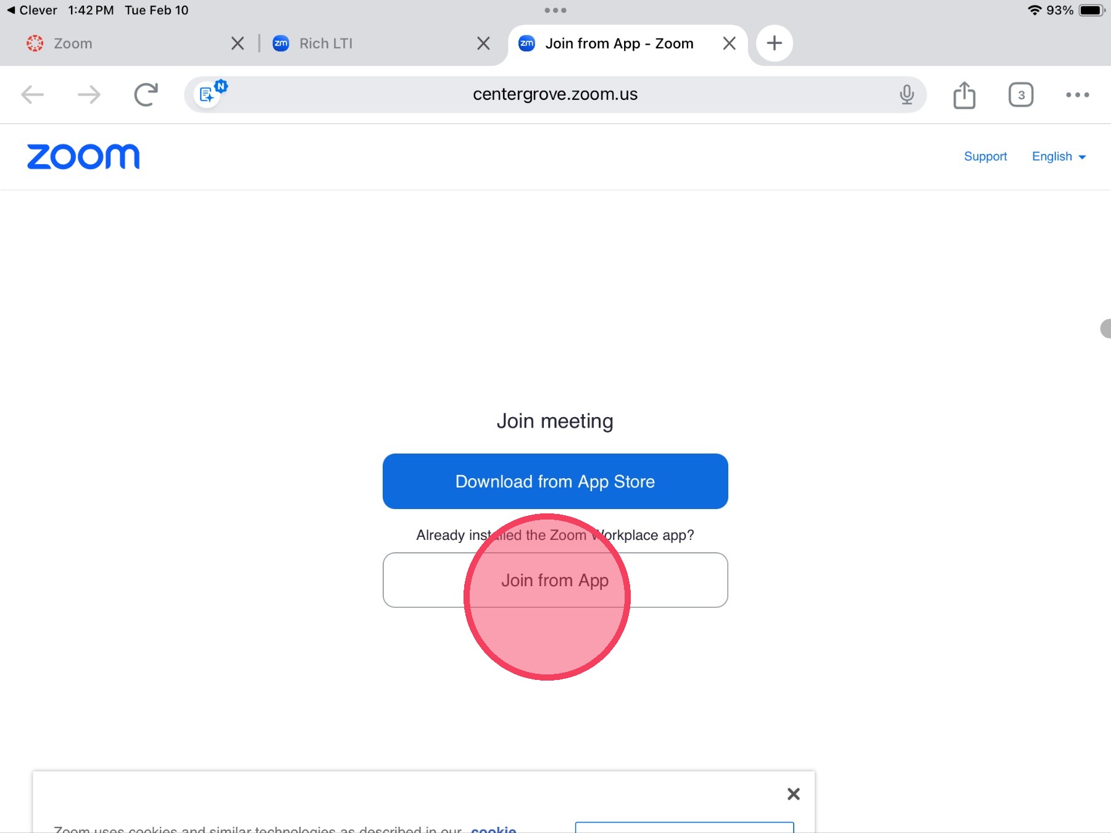Tap the Wi-Fi status icon
The height and width of the screenshot is (833, 1111).
point(1034,10)
